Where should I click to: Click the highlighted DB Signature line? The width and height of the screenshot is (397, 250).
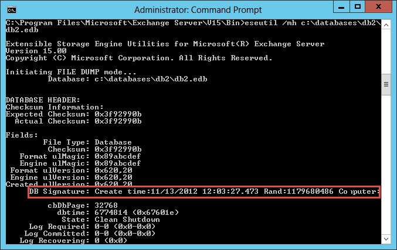203,191
